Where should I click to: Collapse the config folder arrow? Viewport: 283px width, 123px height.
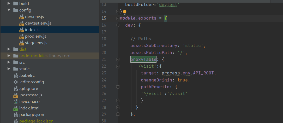point(9,10)
